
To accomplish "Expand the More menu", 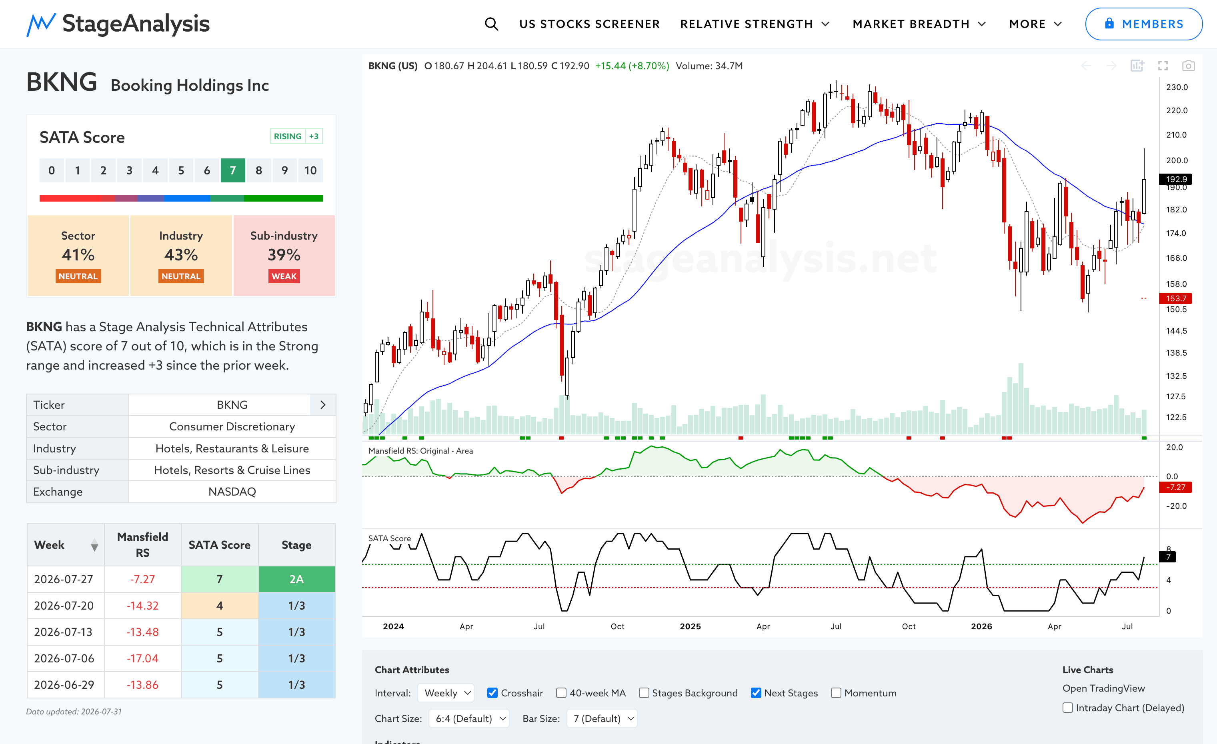I will click(x=1035, y=24).
